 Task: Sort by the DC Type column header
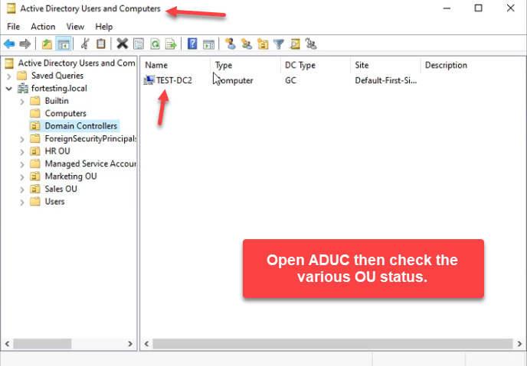[x=316, y=65]
